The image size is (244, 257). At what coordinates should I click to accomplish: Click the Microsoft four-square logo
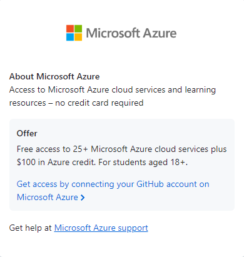tap(74, 33)
